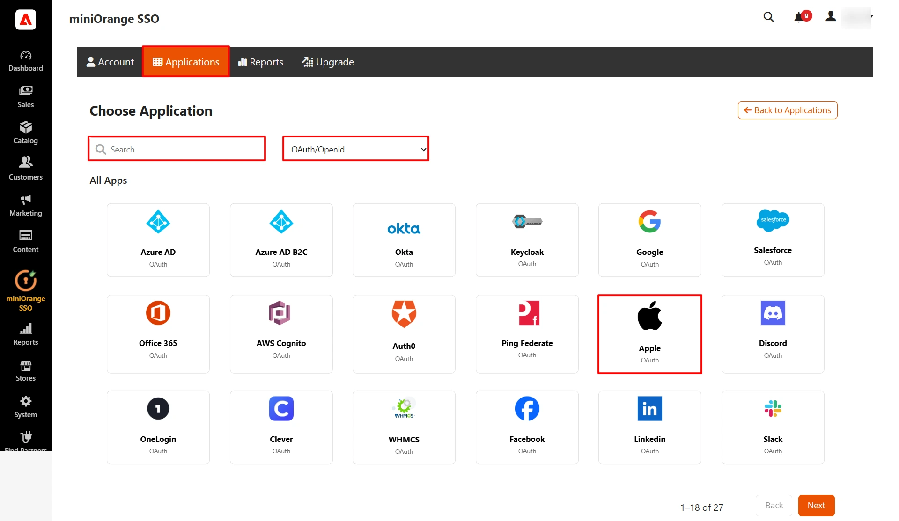Open the Customers sidebar menu
Viewport: 899px width, 521px height.
point(26,169)
